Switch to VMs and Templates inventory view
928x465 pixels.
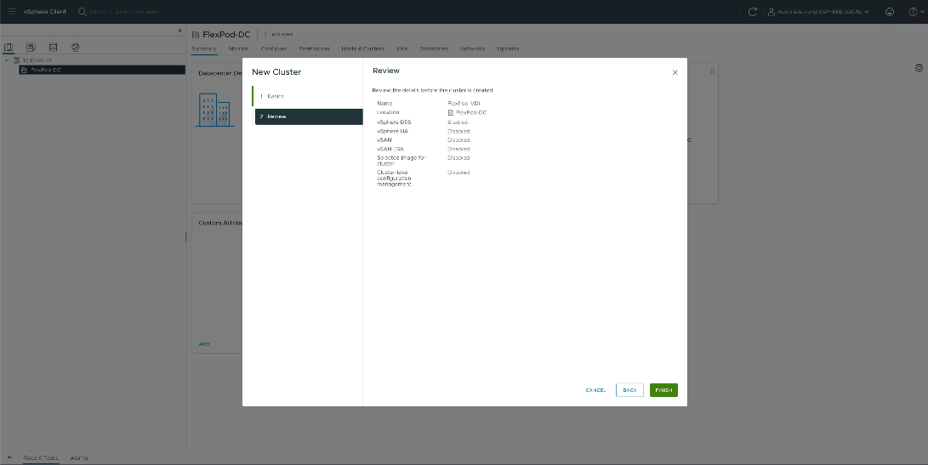(31, 48)
